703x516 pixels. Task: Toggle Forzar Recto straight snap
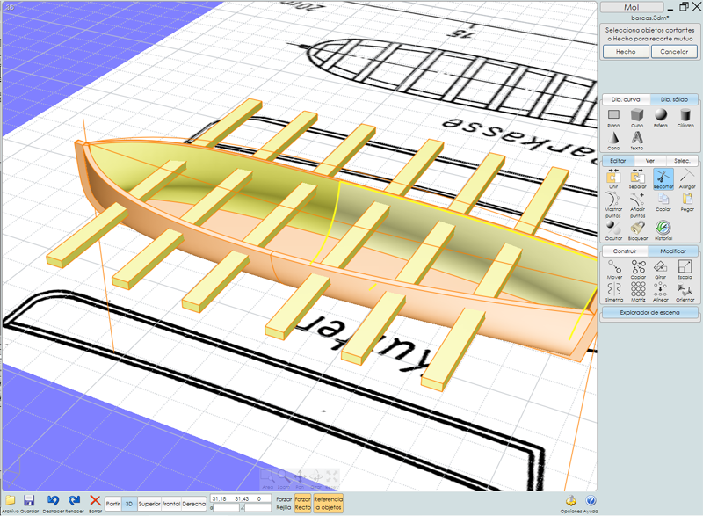click(x=302, y=503)
